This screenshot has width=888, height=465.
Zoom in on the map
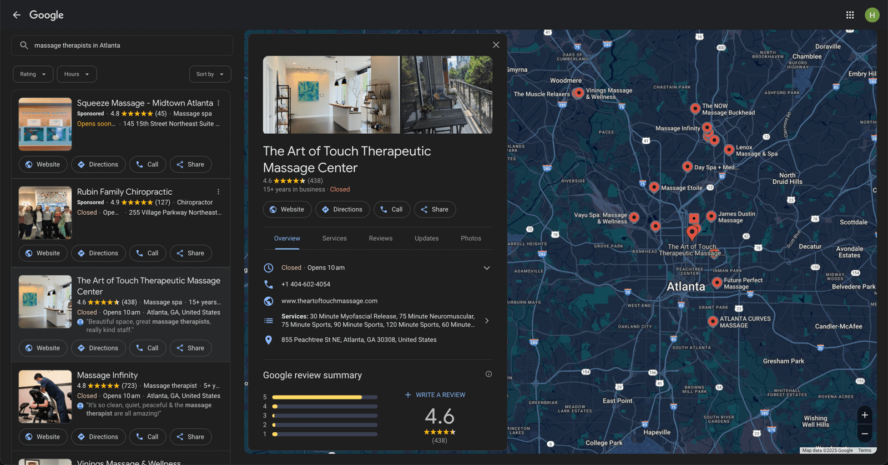tap(865, 415)
